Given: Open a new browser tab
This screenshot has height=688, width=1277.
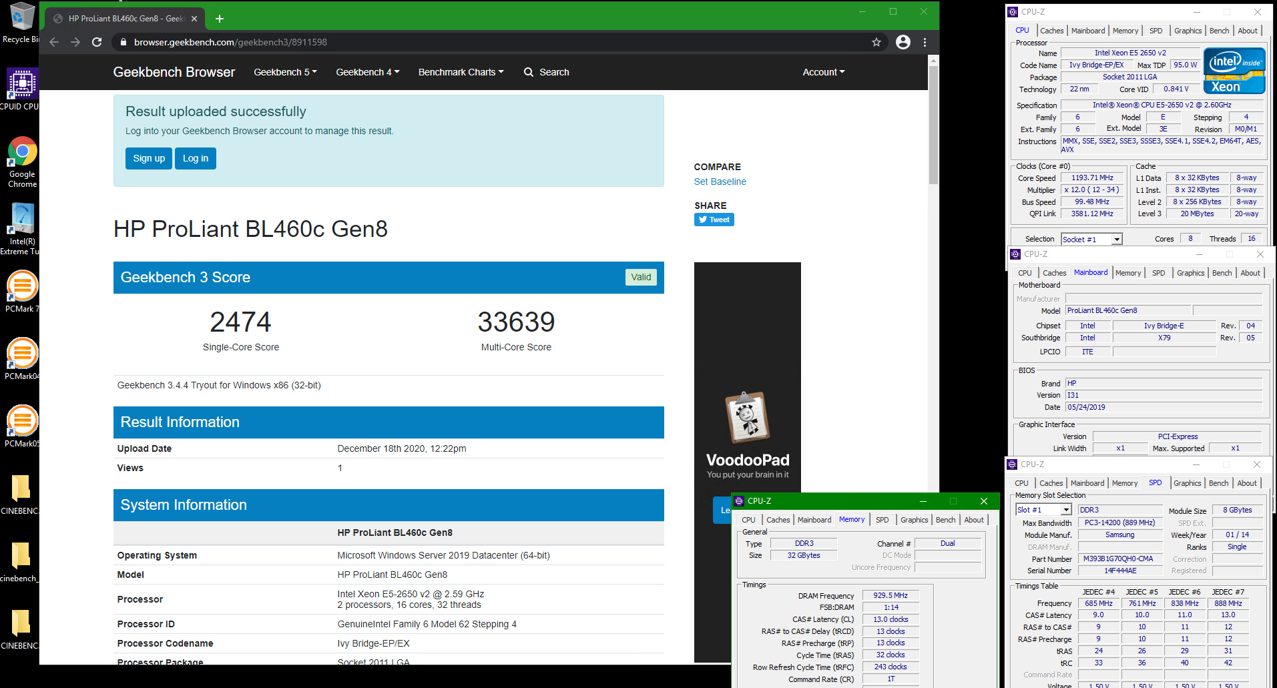Looking at the screenshot, I should click(x=220, y=19).
